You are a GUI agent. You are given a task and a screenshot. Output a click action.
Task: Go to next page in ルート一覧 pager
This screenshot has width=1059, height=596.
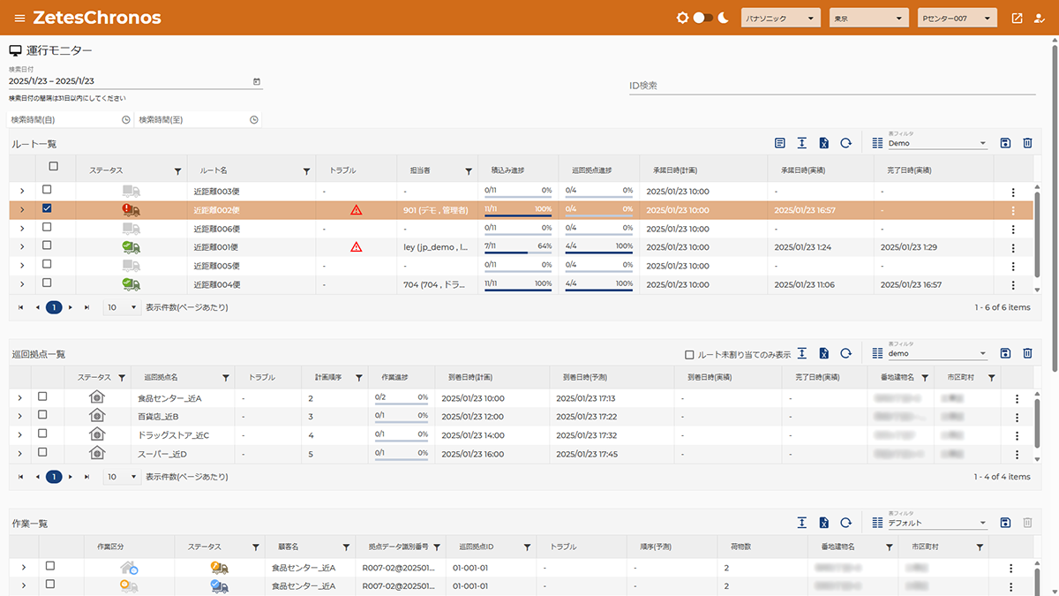[71, 307]
